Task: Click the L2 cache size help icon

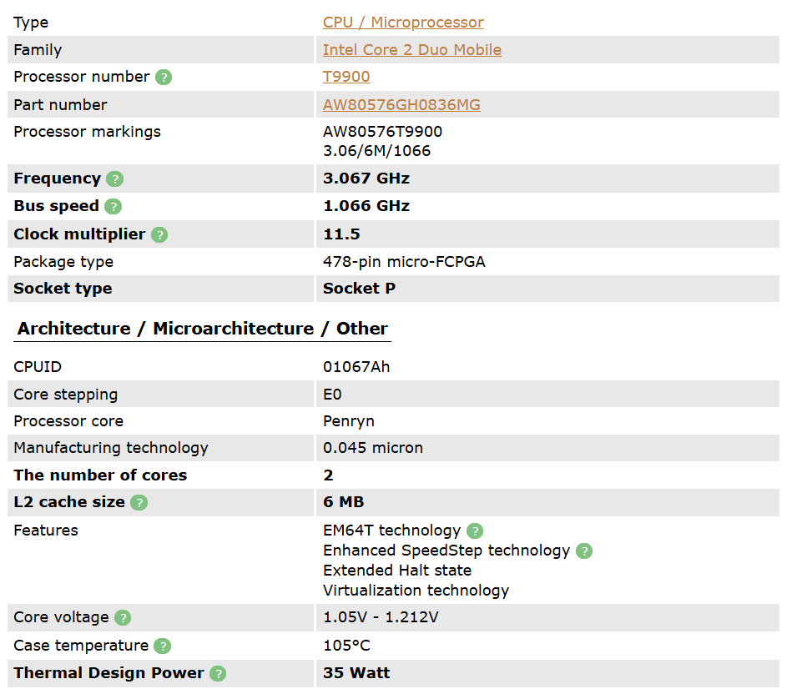Action: [x=139, y=502]
